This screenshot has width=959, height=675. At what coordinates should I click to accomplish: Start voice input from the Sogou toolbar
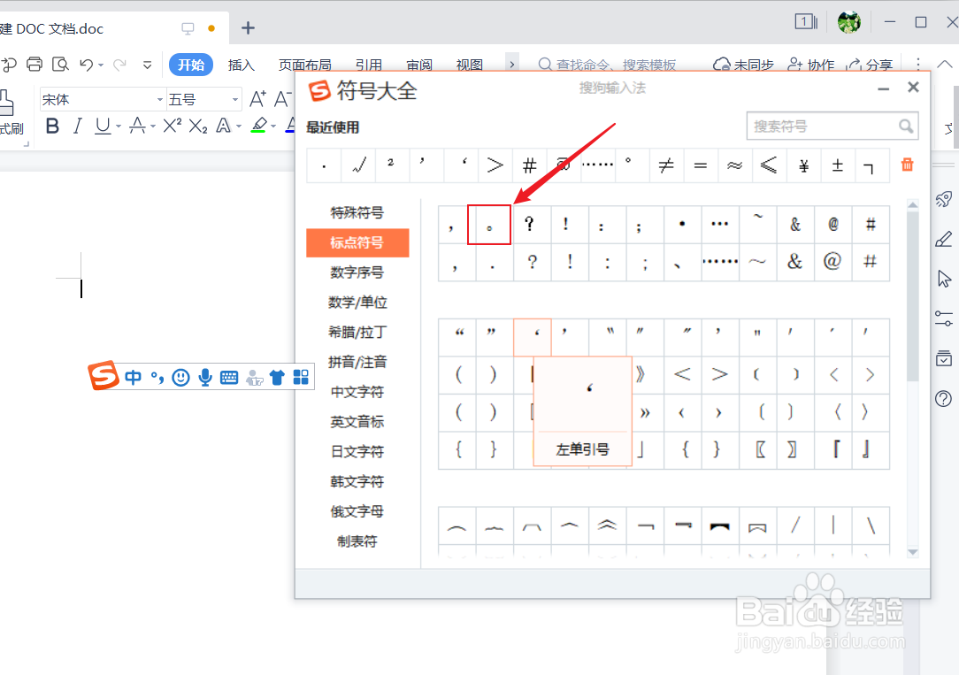pos(204,377)
